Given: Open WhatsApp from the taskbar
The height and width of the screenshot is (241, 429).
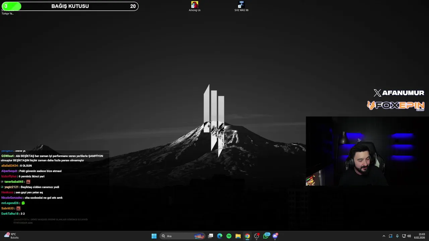Looking at the screenshot, I should coord(266,236).
